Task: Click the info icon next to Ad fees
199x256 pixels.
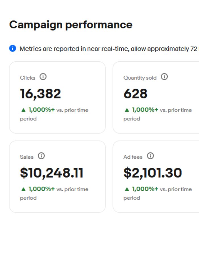Action: tap(150, 156)
